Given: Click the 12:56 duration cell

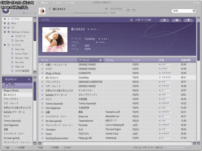Looking at the screenshot, I should [183, 121].
